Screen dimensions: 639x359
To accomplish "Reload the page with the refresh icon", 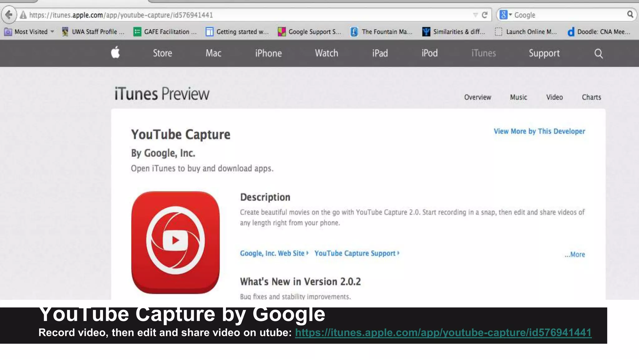I will click(485, 15).
